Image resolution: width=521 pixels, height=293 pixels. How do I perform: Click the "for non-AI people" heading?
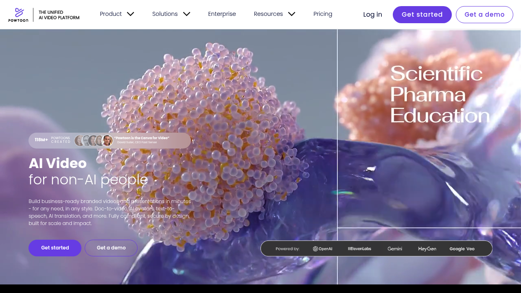tap(88, 179)
